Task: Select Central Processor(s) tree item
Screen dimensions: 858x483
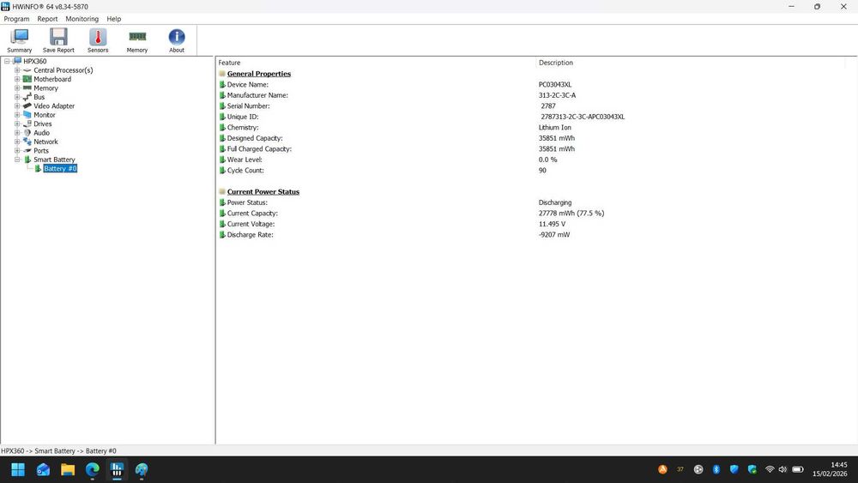Action: [63, 70]
